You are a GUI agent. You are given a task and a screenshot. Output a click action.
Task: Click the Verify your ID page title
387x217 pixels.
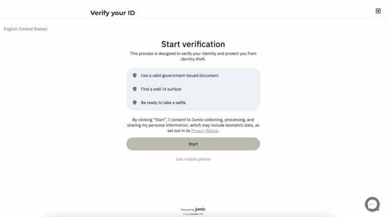tap(112, 13)
